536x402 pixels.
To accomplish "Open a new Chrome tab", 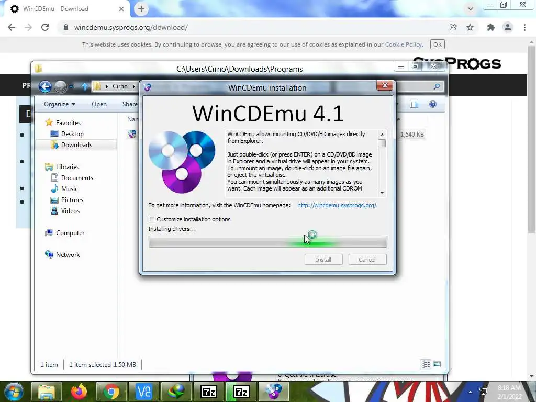I will 141,9.
